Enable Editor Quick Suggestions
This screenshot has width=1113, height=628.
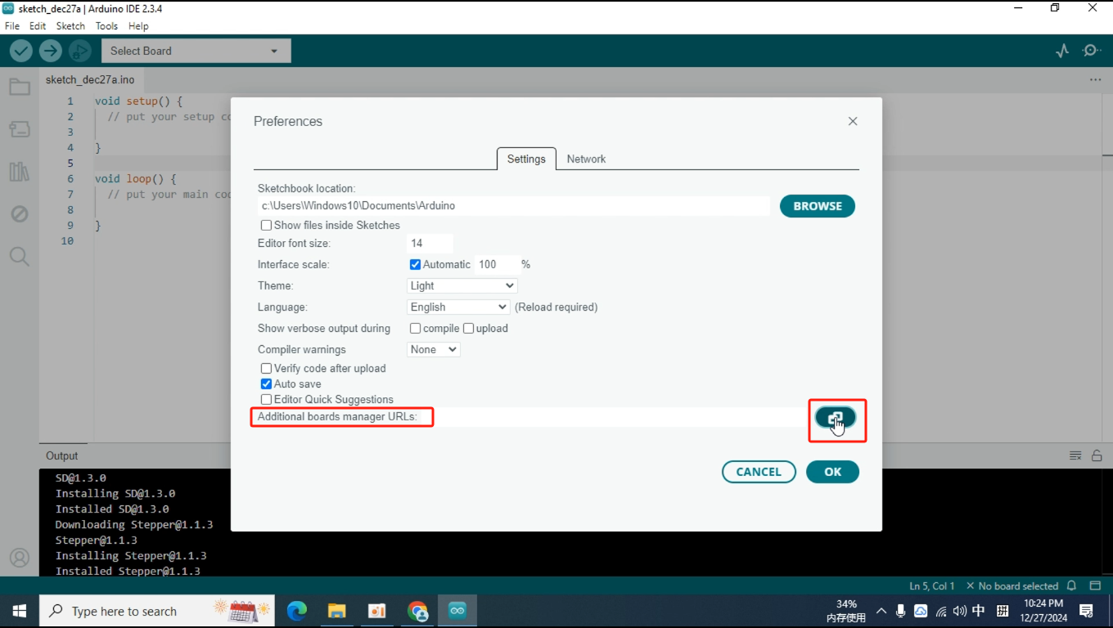266,399
